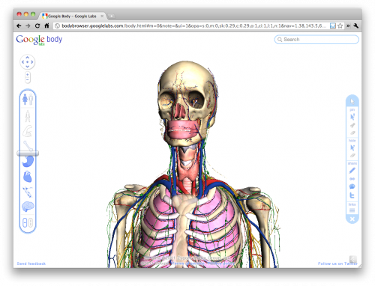375x286 pixels.
Task: Zoom in with the plus button
Action: point(28,75)
